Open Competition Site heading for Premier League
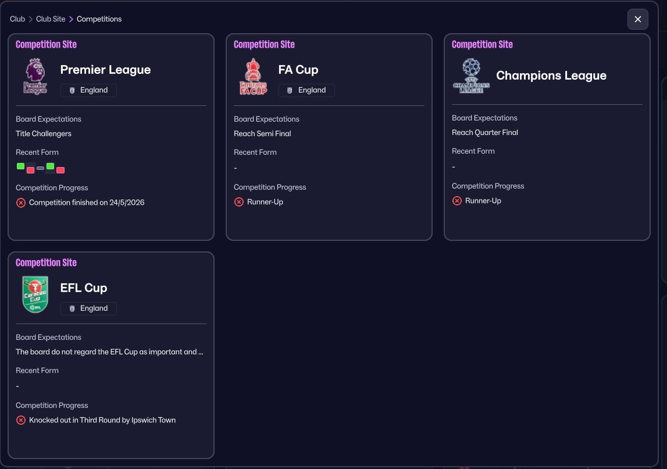 46,44
